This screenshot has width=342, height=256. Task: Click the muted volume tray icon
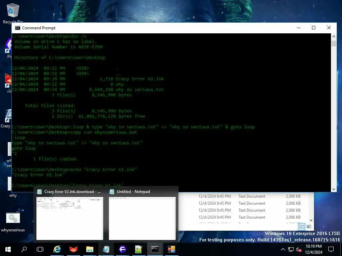click(299, 249)
